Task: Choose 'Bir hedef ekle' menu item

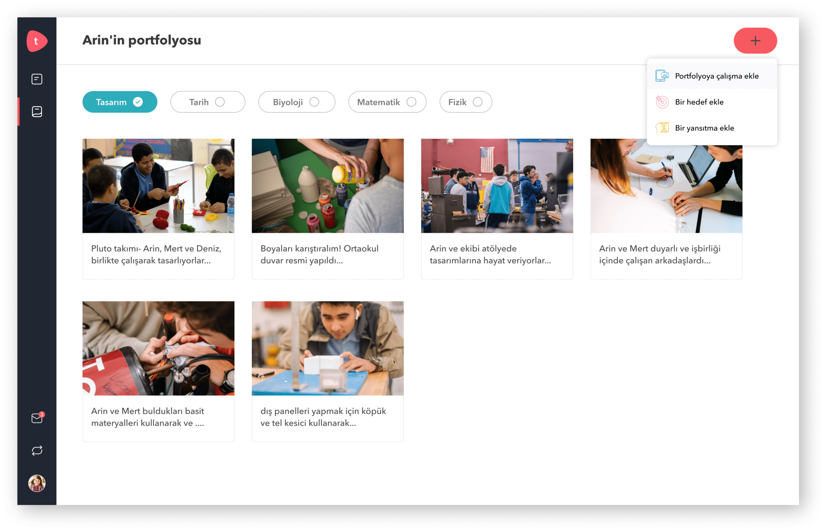Action: tap(699, 102)
